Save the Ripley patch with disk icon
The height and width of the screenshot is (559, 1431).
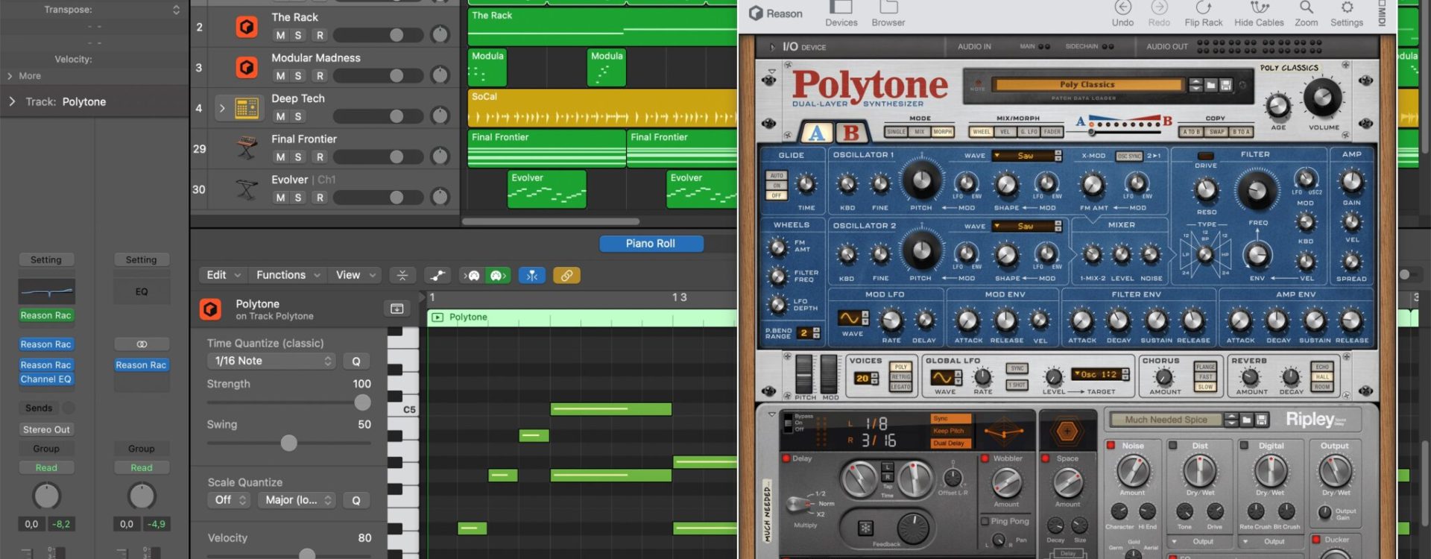[x=1262, y=420]
